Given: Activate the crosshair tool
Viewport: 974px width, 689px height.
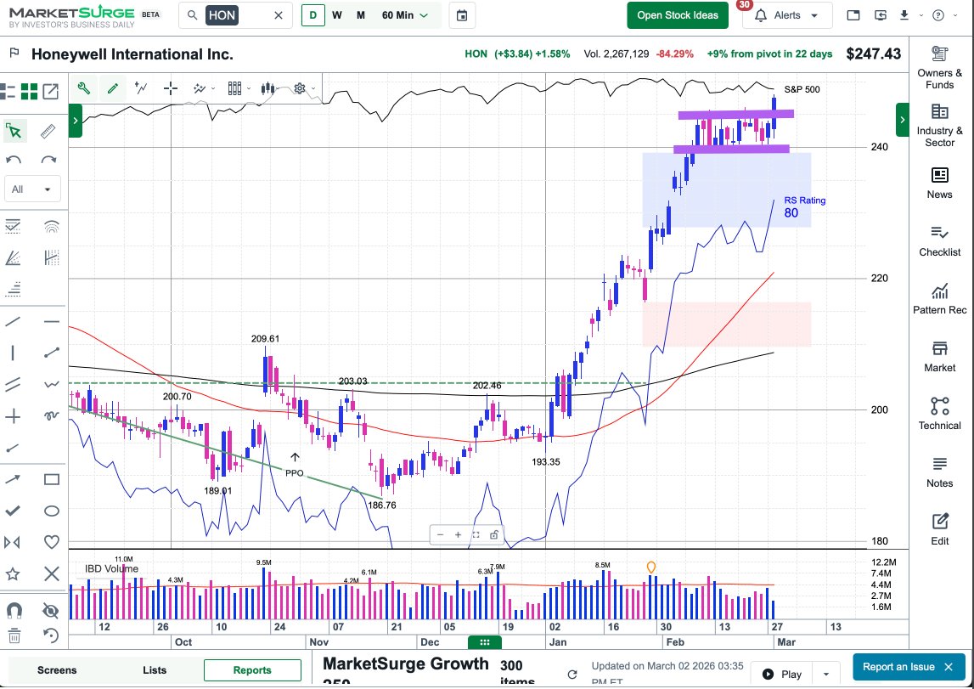Looking at the screenshot, I should point(170,88).
